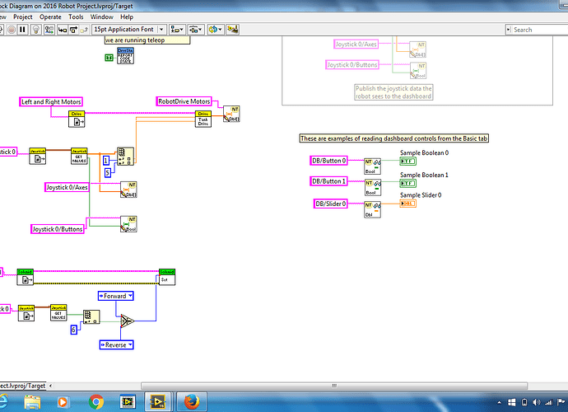This screenshot has height=412, width=568.
Task: Click the Sample Boolean 1 indicator terminal
Action: [x=407, y=184]
